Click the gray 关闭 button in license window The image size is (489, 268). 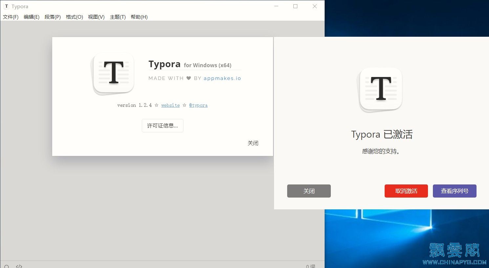point(309,191)
